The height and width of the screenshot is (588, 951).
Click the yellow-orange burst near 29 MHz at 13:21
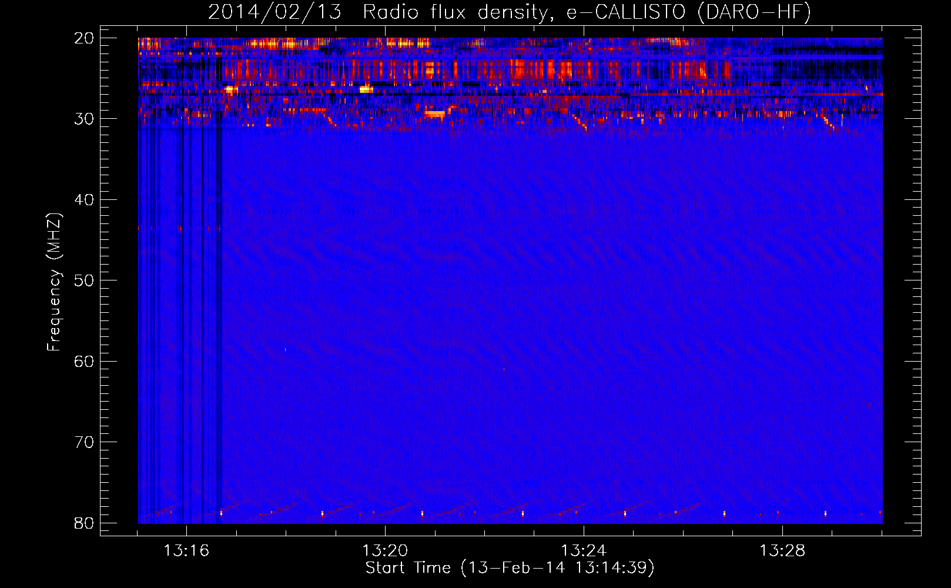pos(435,113)
